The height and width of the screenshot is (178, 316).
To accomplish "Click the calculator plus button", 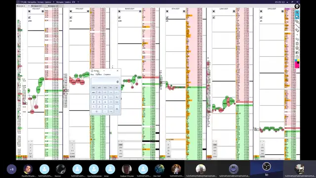I will pyautogui.click(x=111, y=111).
